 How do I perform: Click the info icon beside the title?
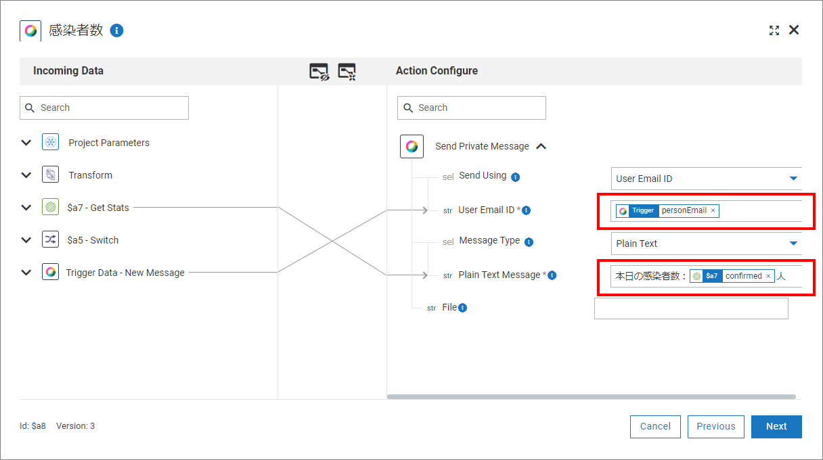tap(116, 30)
